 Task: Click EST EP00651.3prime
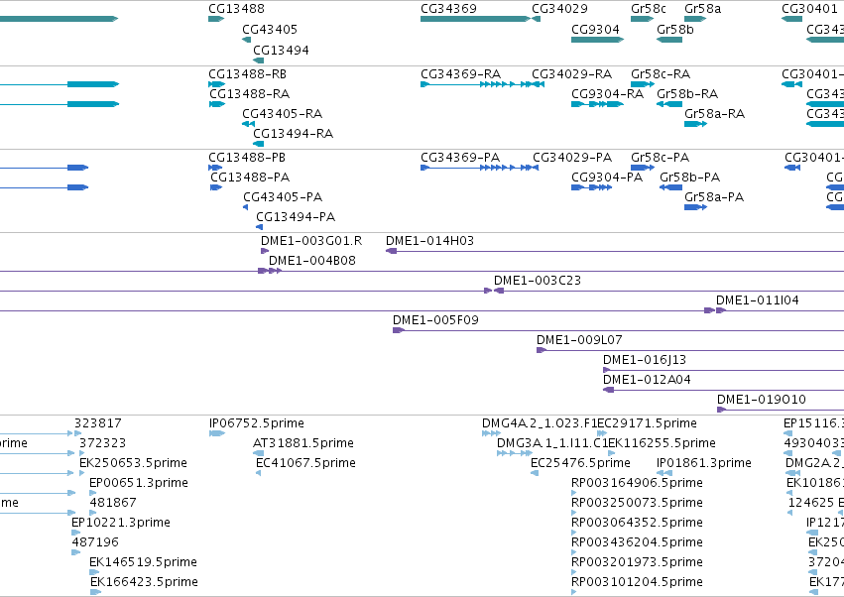139,483
